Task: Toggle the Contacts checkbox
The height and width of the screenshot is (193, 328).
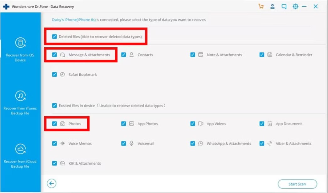Action: click(x=124, y=55)
